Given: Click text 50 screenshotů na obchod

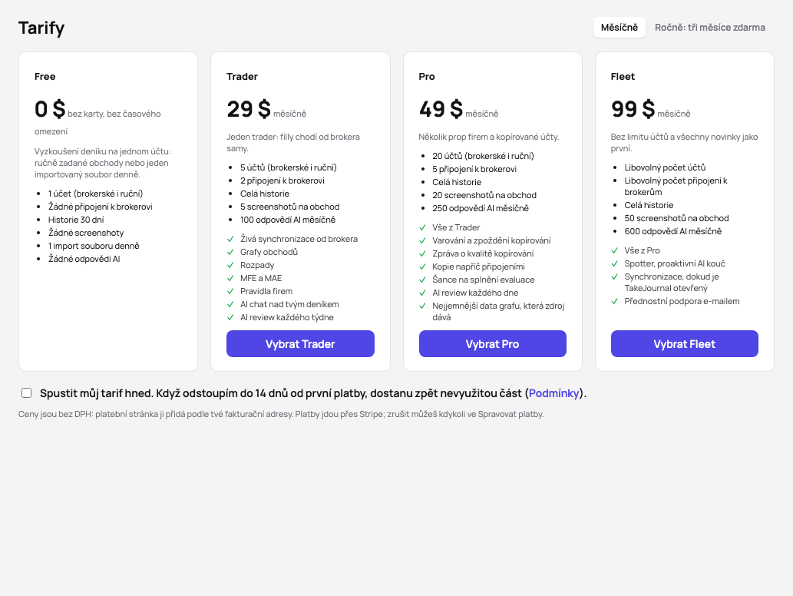Looking at the screenshot, I should [676, 219].
